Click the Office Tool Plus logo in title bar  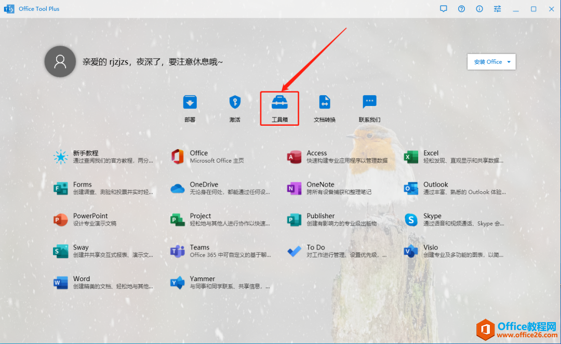pos(9,9)
